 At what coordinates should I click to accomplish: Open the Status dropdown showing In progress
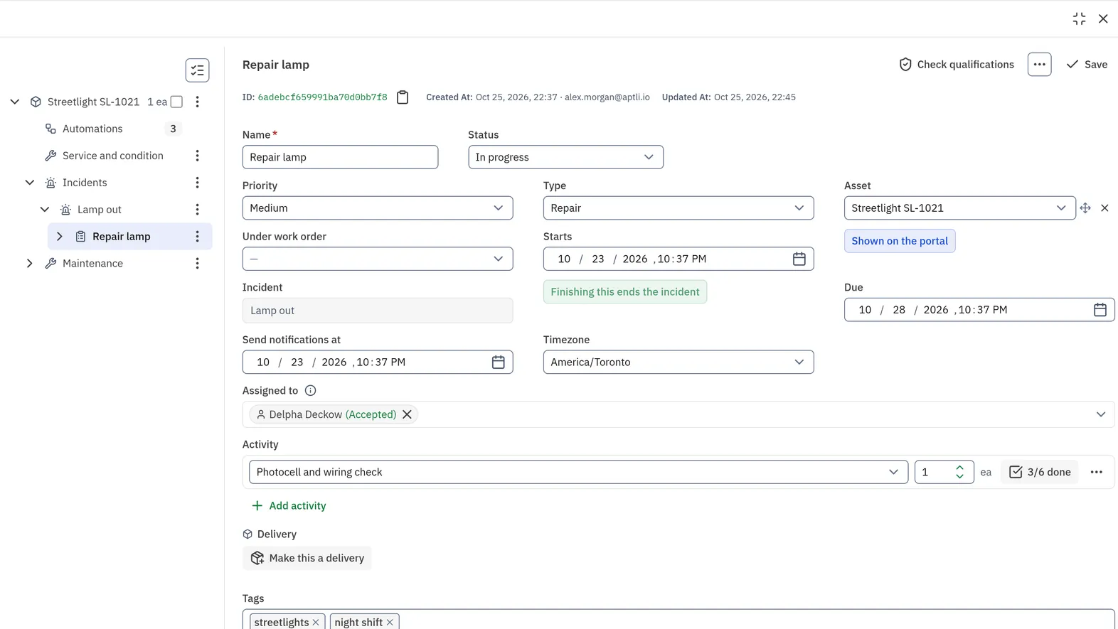click(x=565, y=157)
